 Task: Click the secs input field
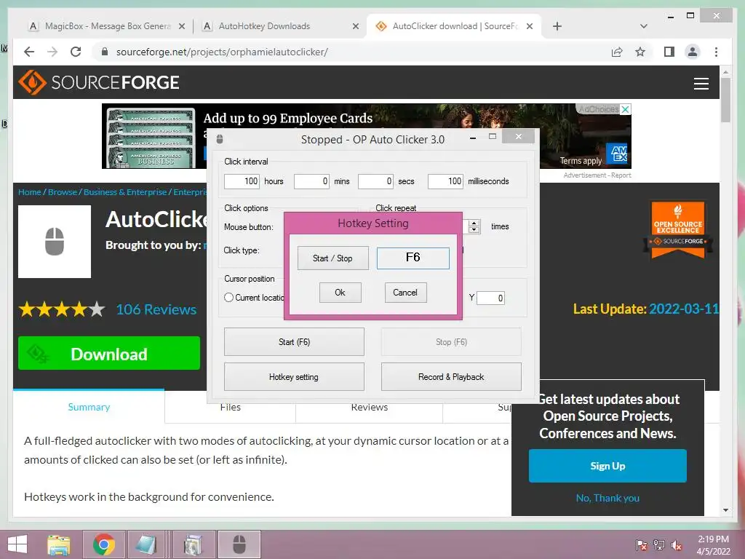point(375,181)
